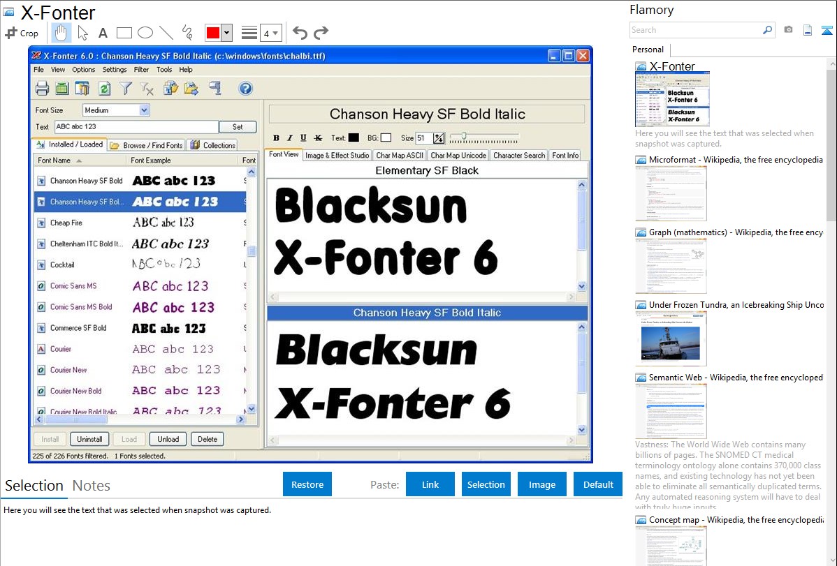Click the clear filter icon
The image size is (837, 566).
click(147, 89)
